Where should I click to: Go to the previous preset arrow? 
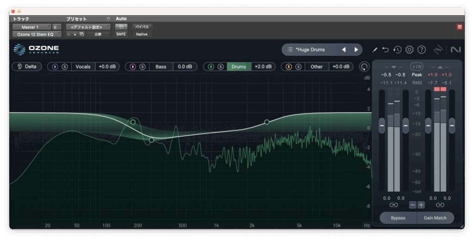(343, 50)
